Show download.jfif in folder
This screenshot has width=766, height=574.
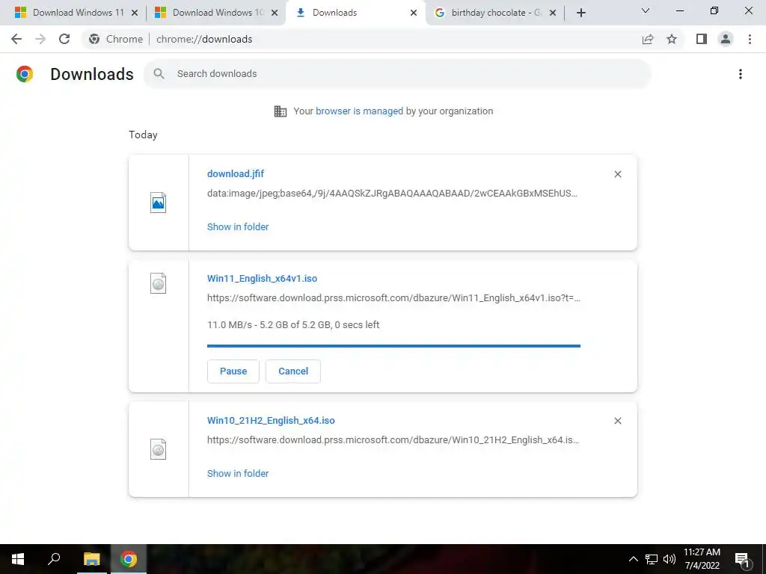pos(238,227)
